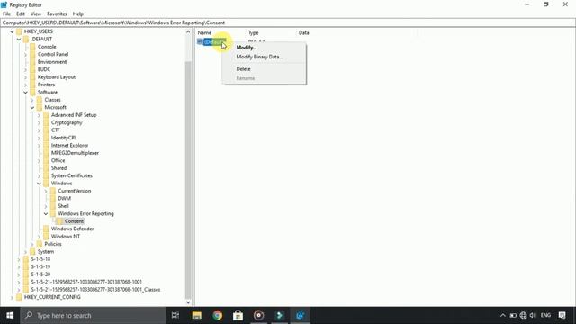Select the Console key
Image resolution: width=576 pixels, height=324 pixels.
47,47
